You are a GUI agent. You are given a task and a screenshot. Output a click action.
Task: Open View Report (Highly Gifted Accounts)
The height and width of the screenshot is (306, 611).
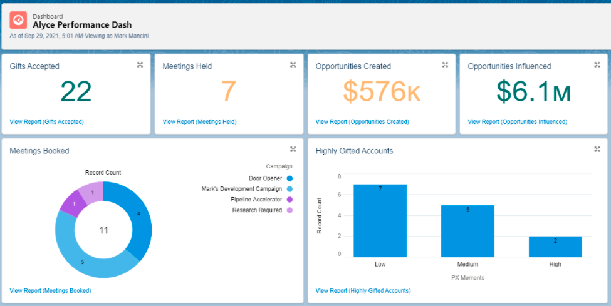pos(363,290)
